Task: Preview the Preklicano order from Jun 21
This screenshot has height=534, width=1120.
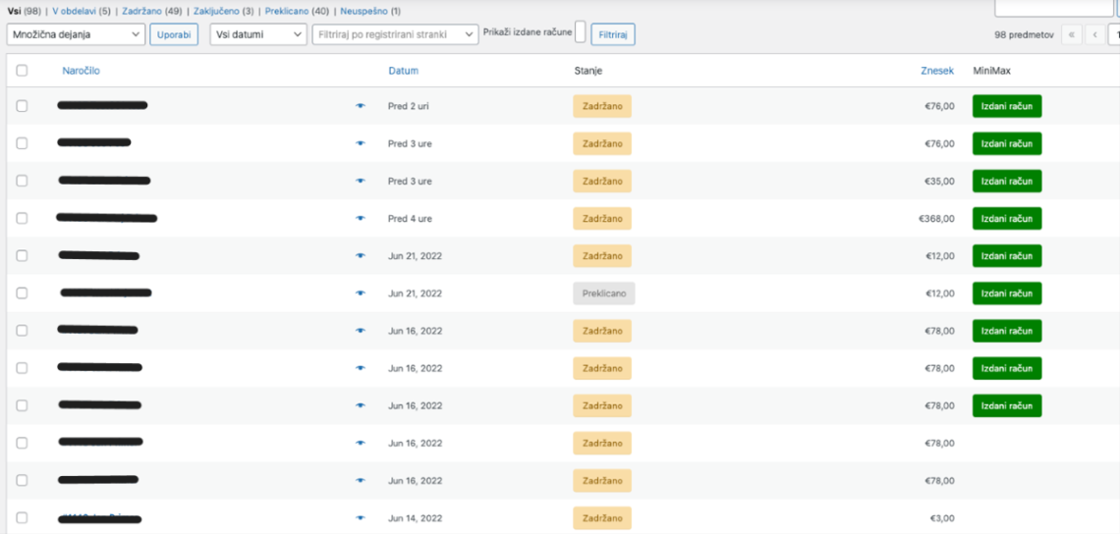Action: (x=361, y=294)
